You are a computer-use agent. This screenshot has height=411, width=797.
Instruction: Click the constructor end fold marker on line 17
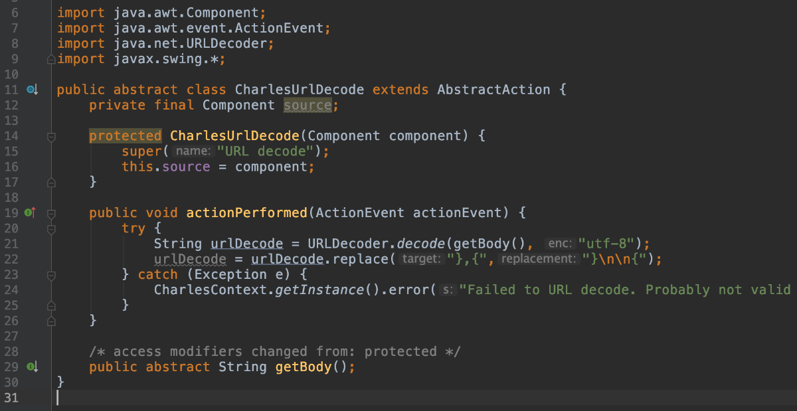pos(51,182)
